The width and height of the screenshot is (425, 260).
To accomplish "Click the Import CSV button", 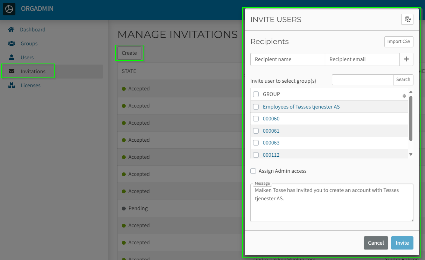I will pos(399,42).
